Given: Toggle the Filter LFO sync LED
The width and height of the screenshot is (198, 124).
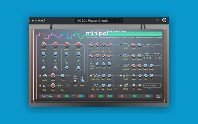Looking at the screenshot, I should coord(99,76).
